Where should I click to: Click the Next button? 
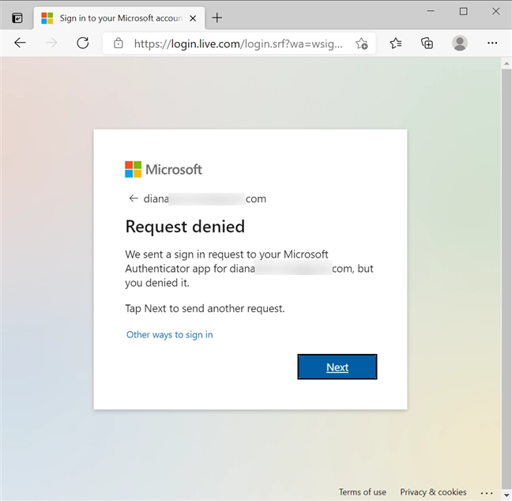click(337, 367)
